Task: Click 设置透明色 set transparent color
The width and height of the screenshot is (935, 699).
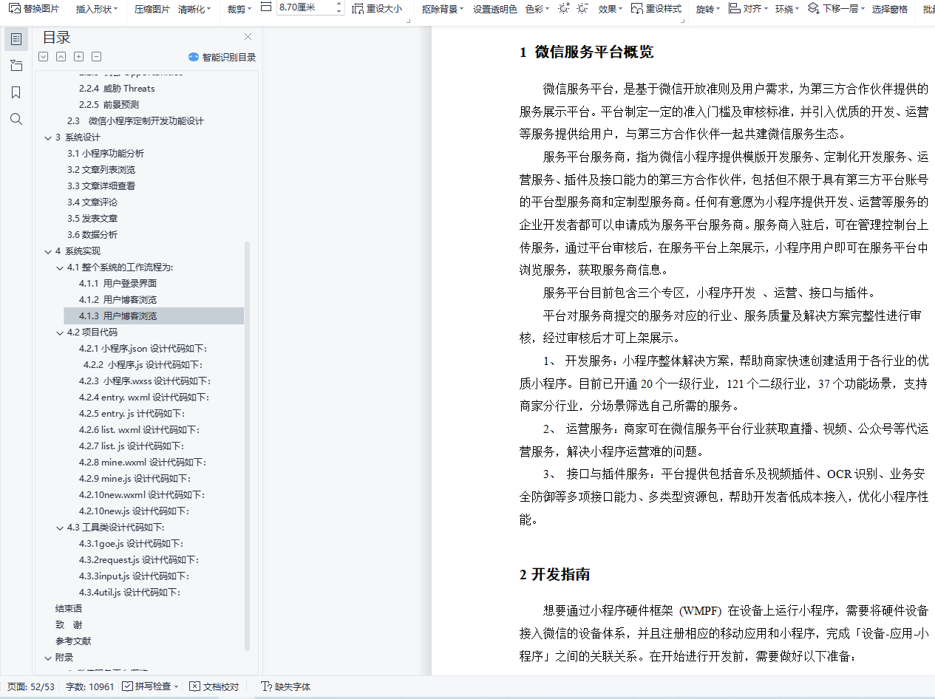Action: point(495,9)
